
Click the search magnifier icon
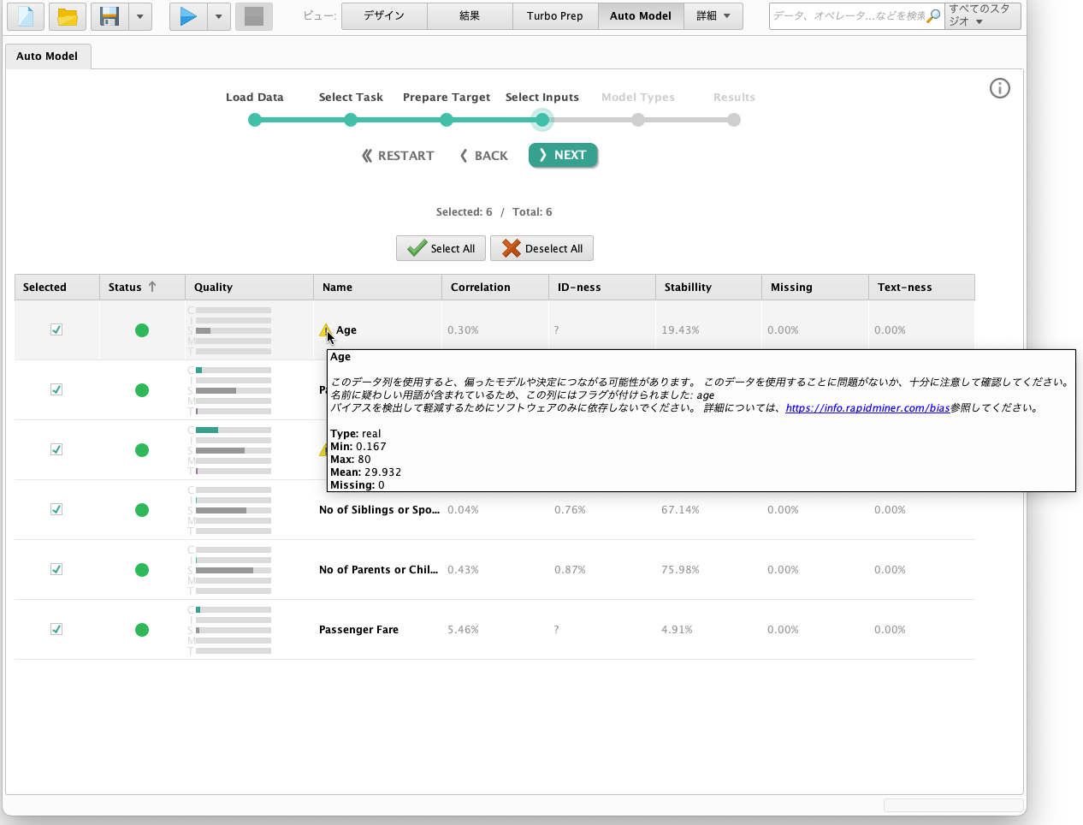tap(934, 16)
